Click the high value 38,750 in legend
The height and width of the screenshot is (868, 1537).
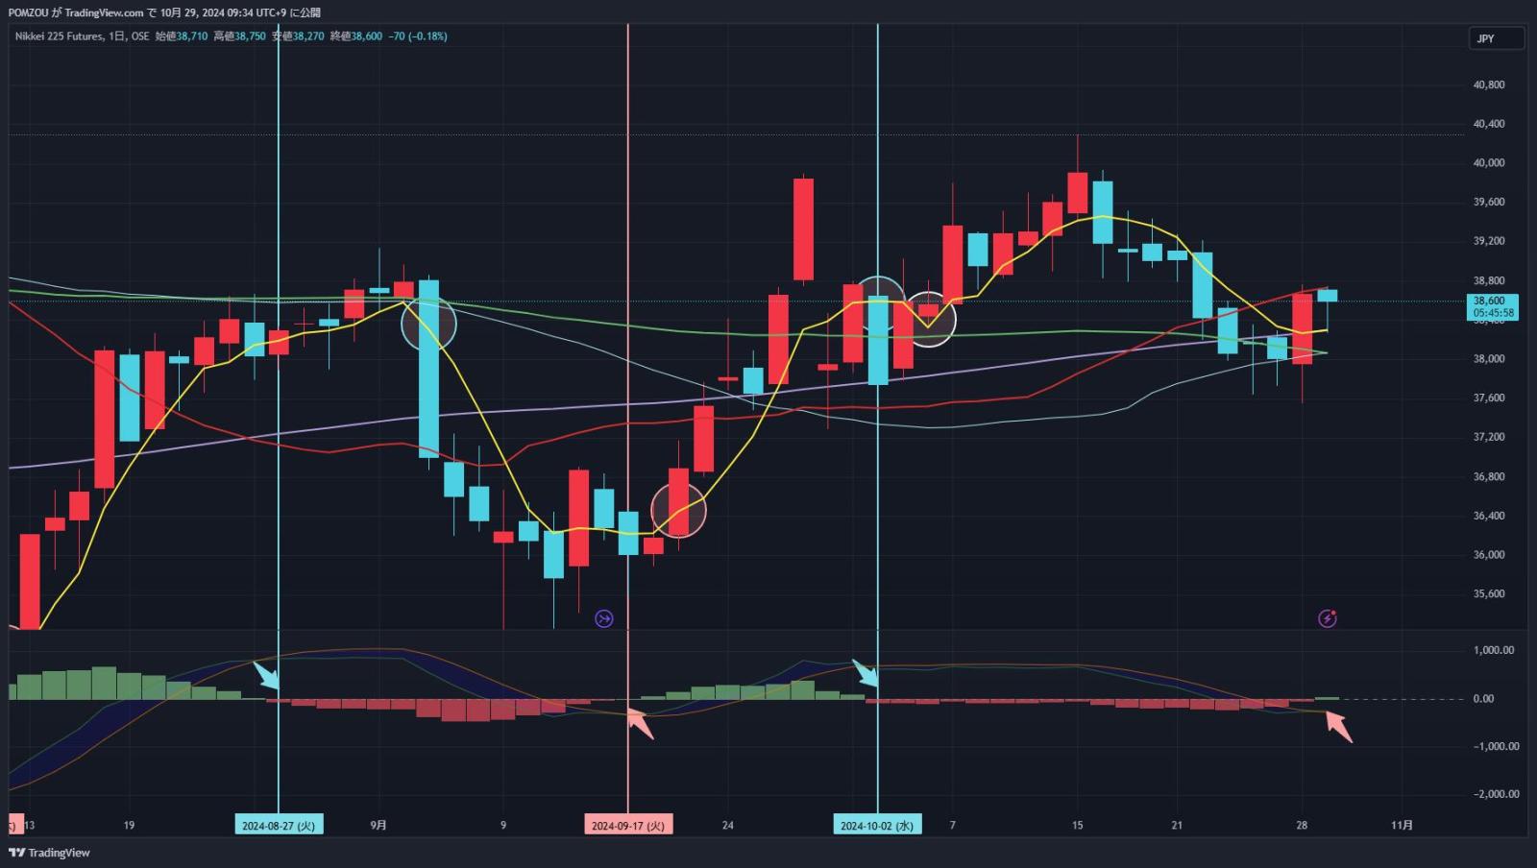click(250, 36)
